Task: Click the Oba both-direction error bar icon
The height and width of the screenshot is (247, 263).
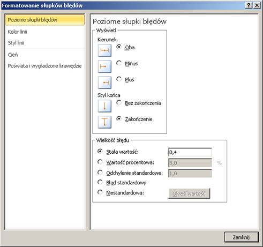Action: pos(104,50)
